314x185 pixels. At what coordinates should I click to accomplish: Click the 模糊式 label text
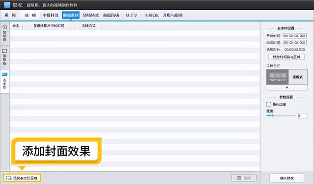point(298,77)
